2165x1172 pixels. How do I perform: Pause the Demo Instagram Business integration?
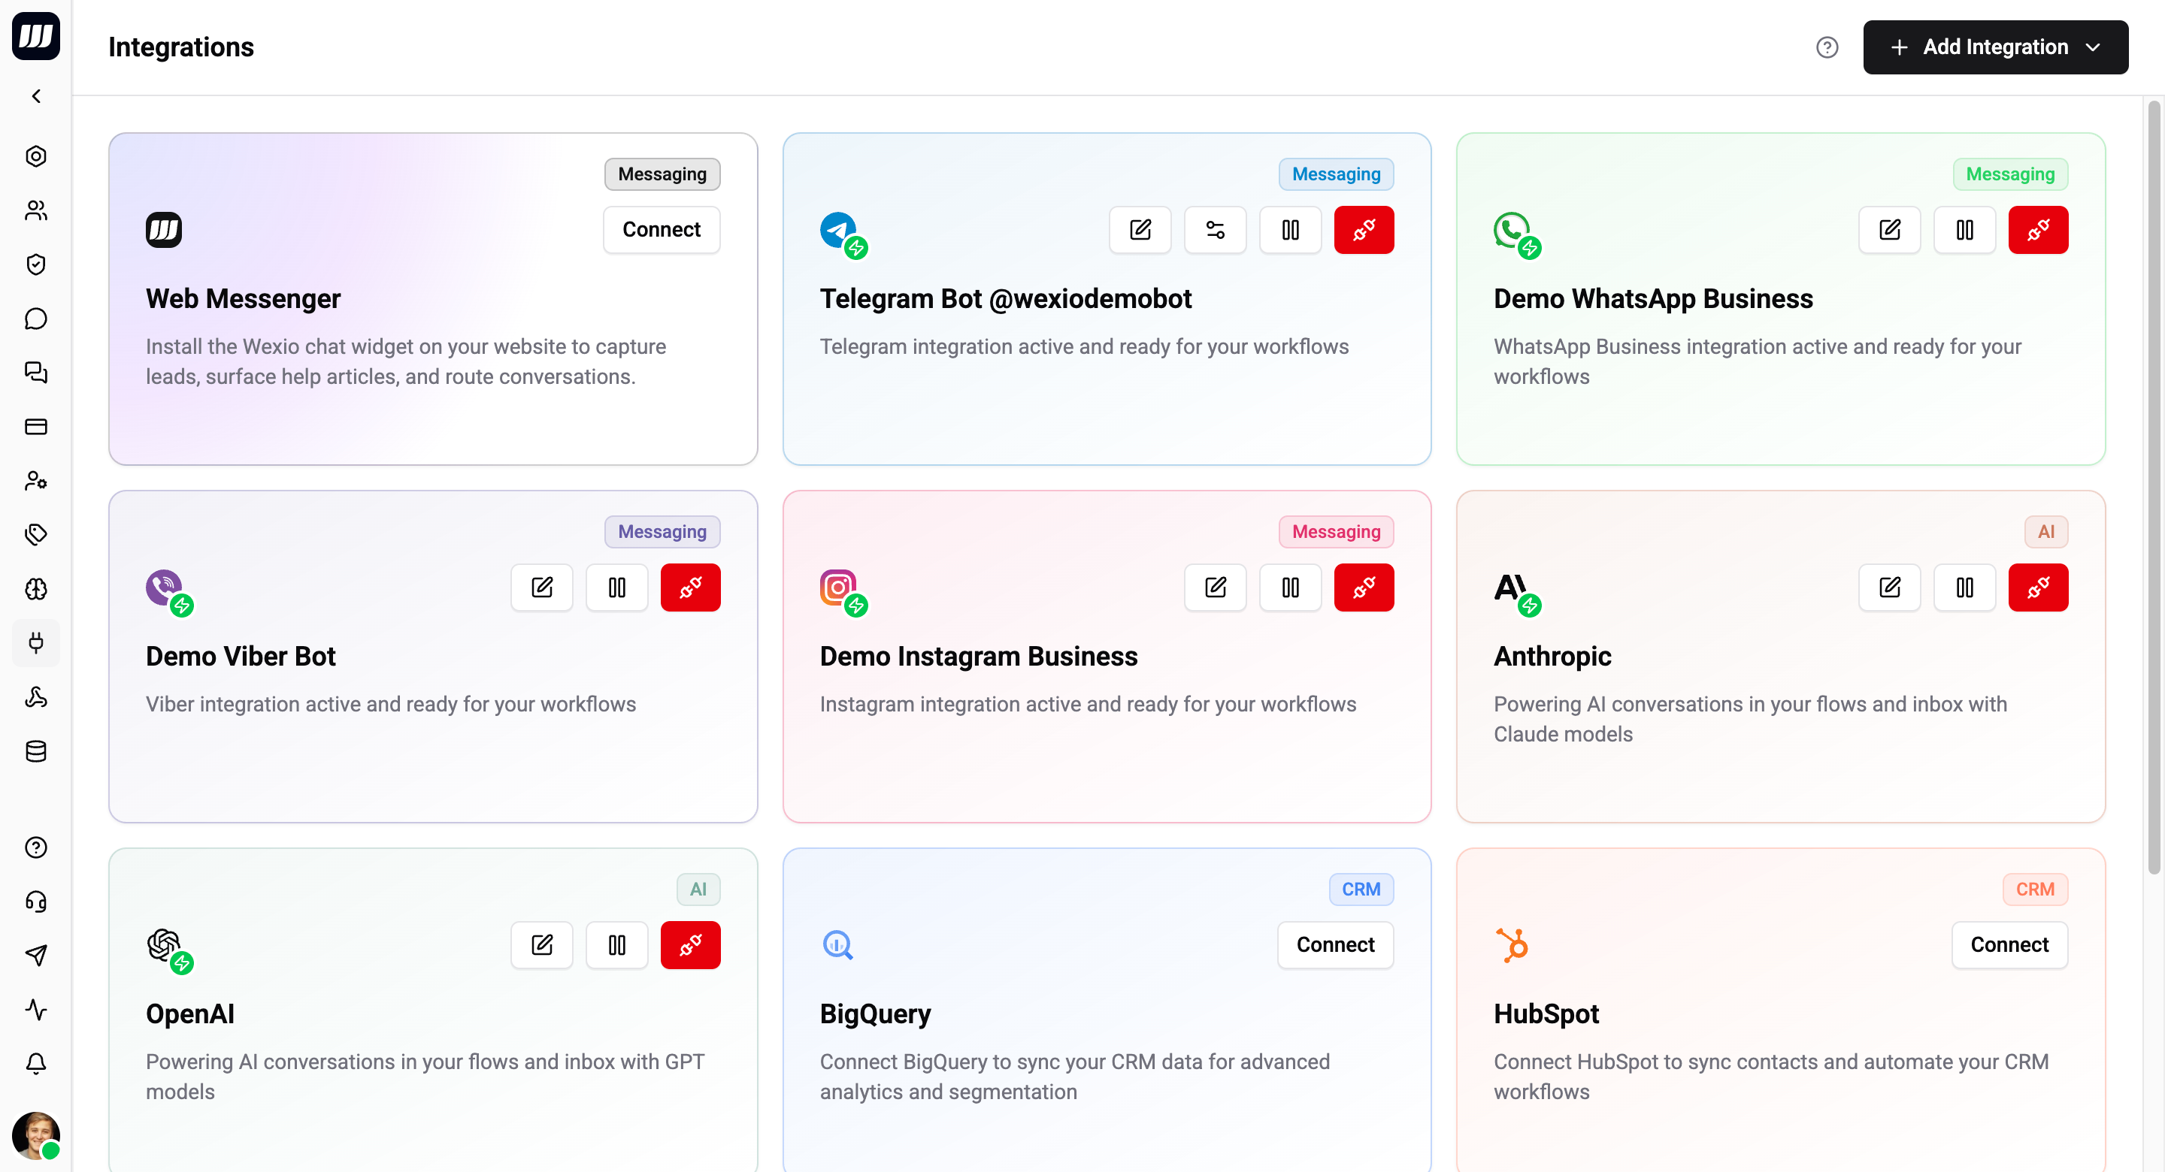pyautogui.click(x=1290, y=588)
